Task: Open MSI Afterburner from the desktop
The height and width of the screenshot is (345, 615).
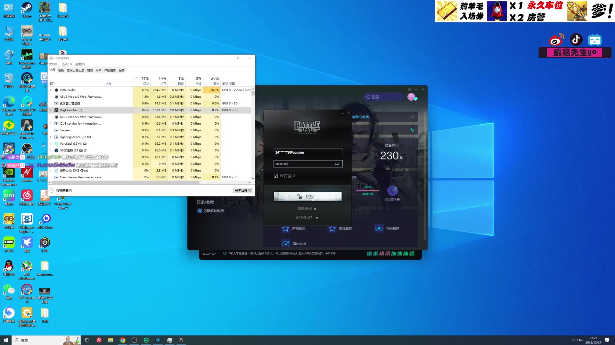Action: (x=27, y=270)
